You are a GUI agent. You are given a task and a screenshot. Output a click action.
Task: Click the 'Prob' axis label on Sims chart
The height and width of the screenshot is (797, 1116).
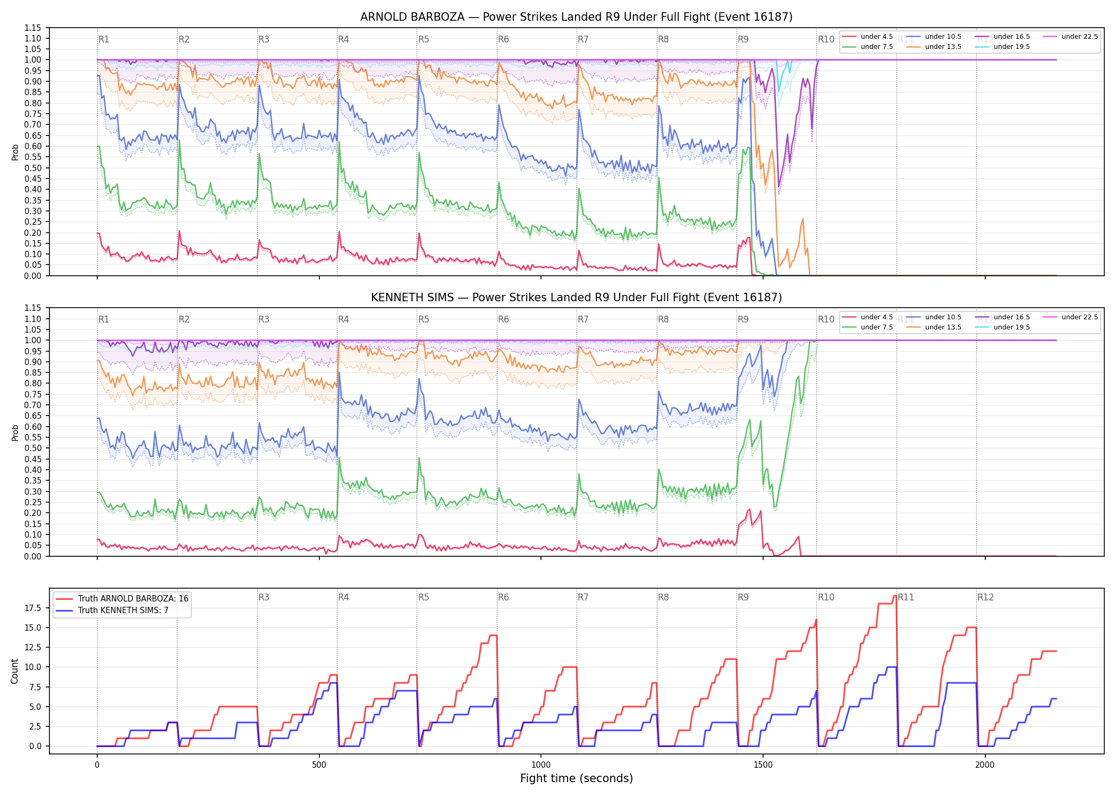[15, 433]
